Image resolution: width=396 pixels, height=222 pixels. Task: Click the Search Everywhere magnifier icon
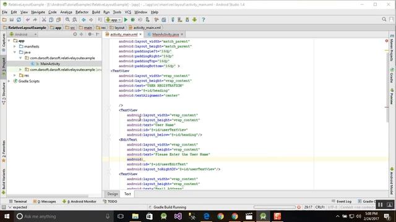coord(384,19)
